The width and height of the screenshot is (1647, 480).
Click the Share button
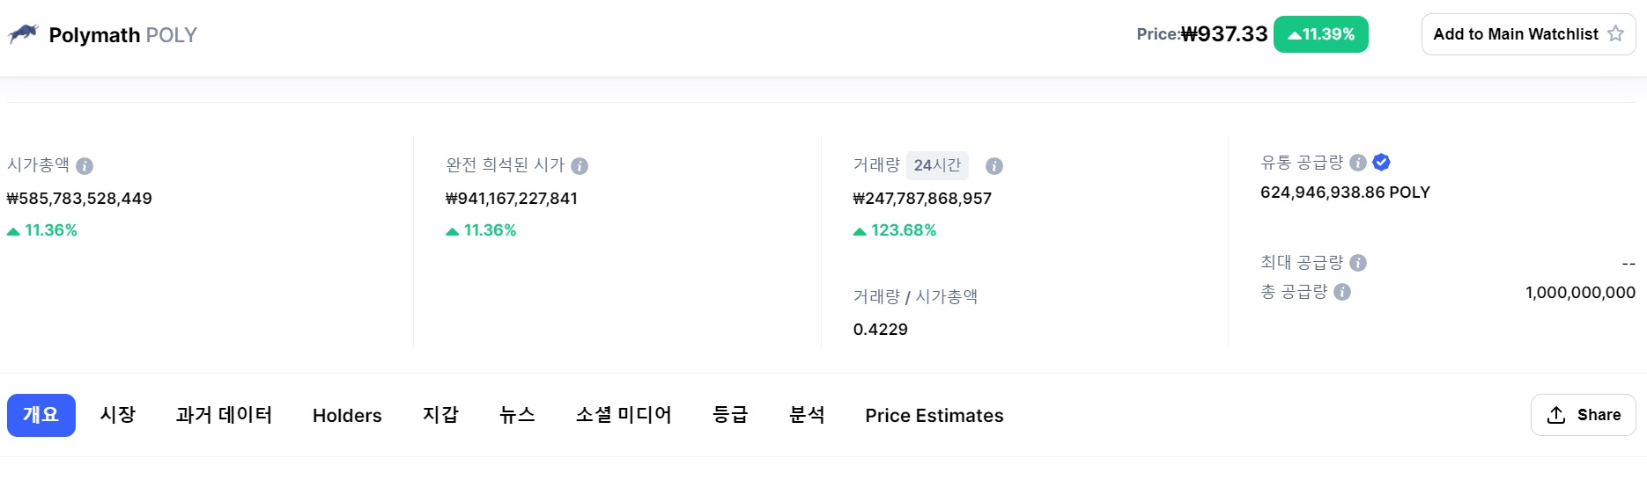tap(1584, 415)
